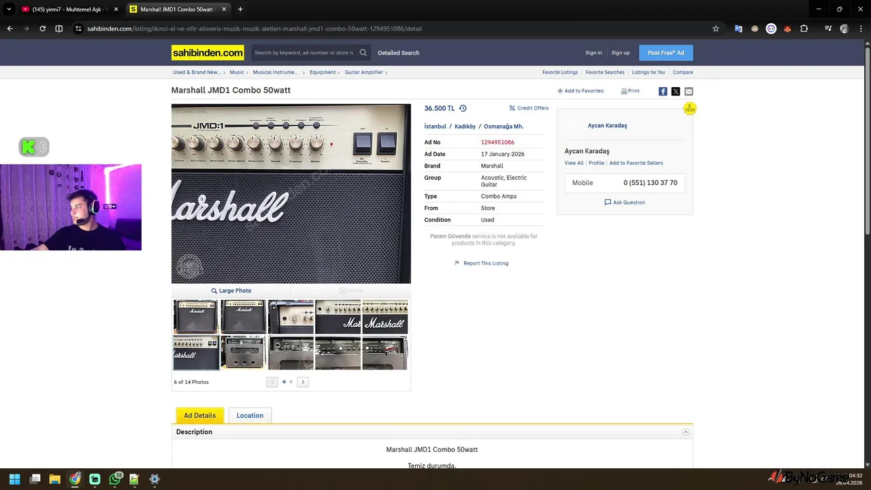This screenshot has height=490, width=871.
Task: View price history clock icon
Action: (463, 108)
